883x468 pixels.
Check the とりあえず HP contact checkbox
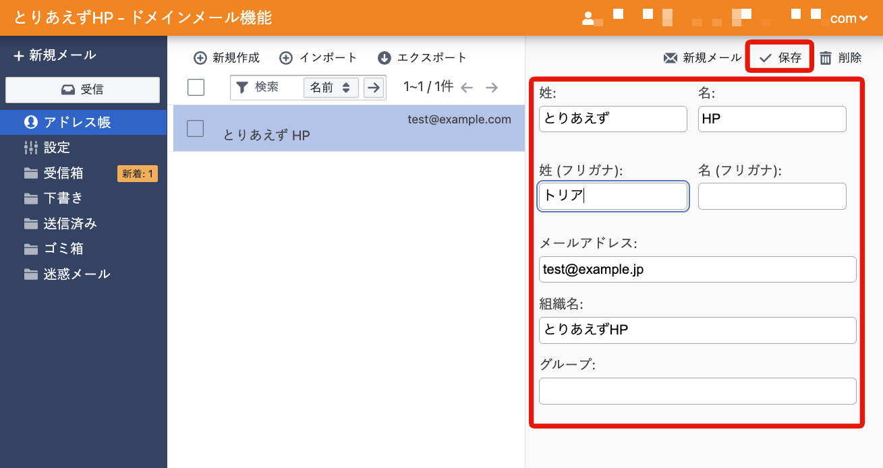click(195, 128)
